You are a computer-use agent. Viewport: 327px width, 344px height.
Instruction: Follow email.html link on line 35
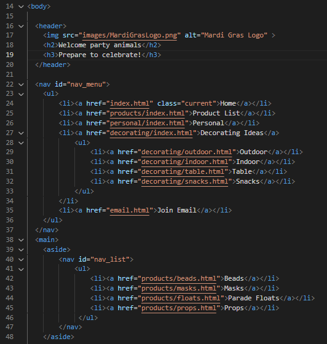tap(130, 210)
